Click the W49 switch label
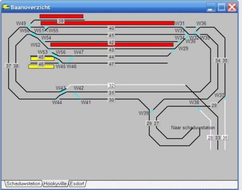Viewport: 242px width, 190px height. (21, 24)
